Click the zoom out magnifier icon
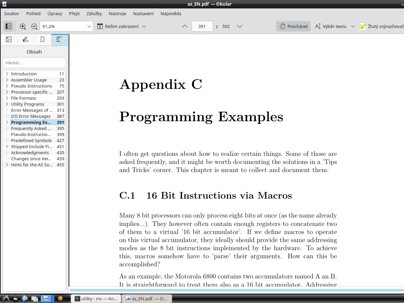Image resolution: width=404 pixels, height=303 pixels. [34, 26]
